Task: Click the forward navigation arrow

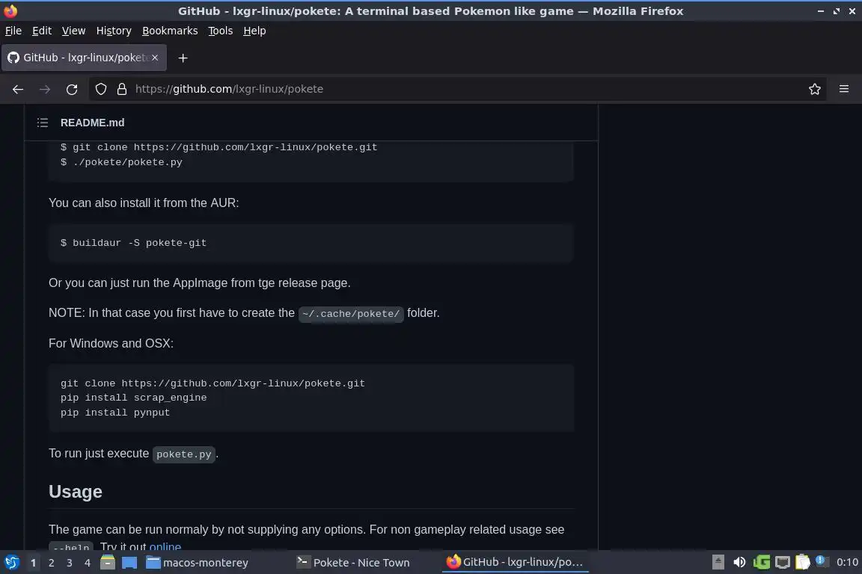Action: (45, 89)
